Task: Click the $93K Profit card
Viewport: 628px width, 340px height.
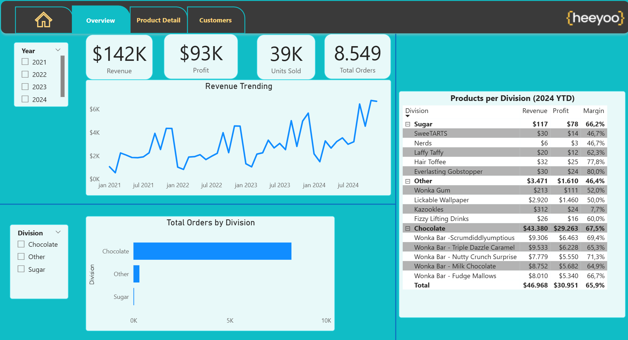Action: coord(201,57)
